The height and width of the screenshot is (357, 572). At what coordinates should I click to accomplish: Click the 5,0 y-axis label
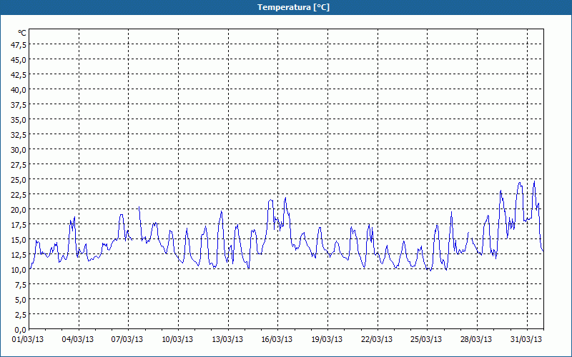click(21, 300)
